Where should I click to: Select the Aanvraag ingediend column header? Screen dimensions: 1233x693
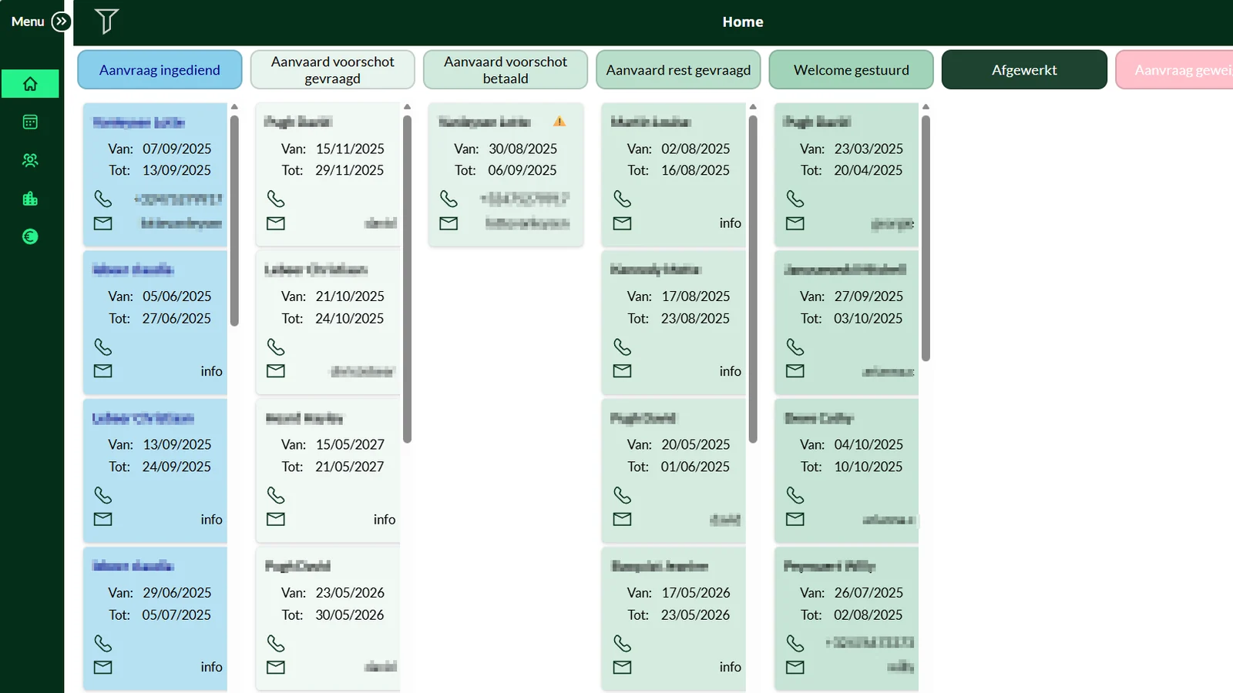coord(160,70)
